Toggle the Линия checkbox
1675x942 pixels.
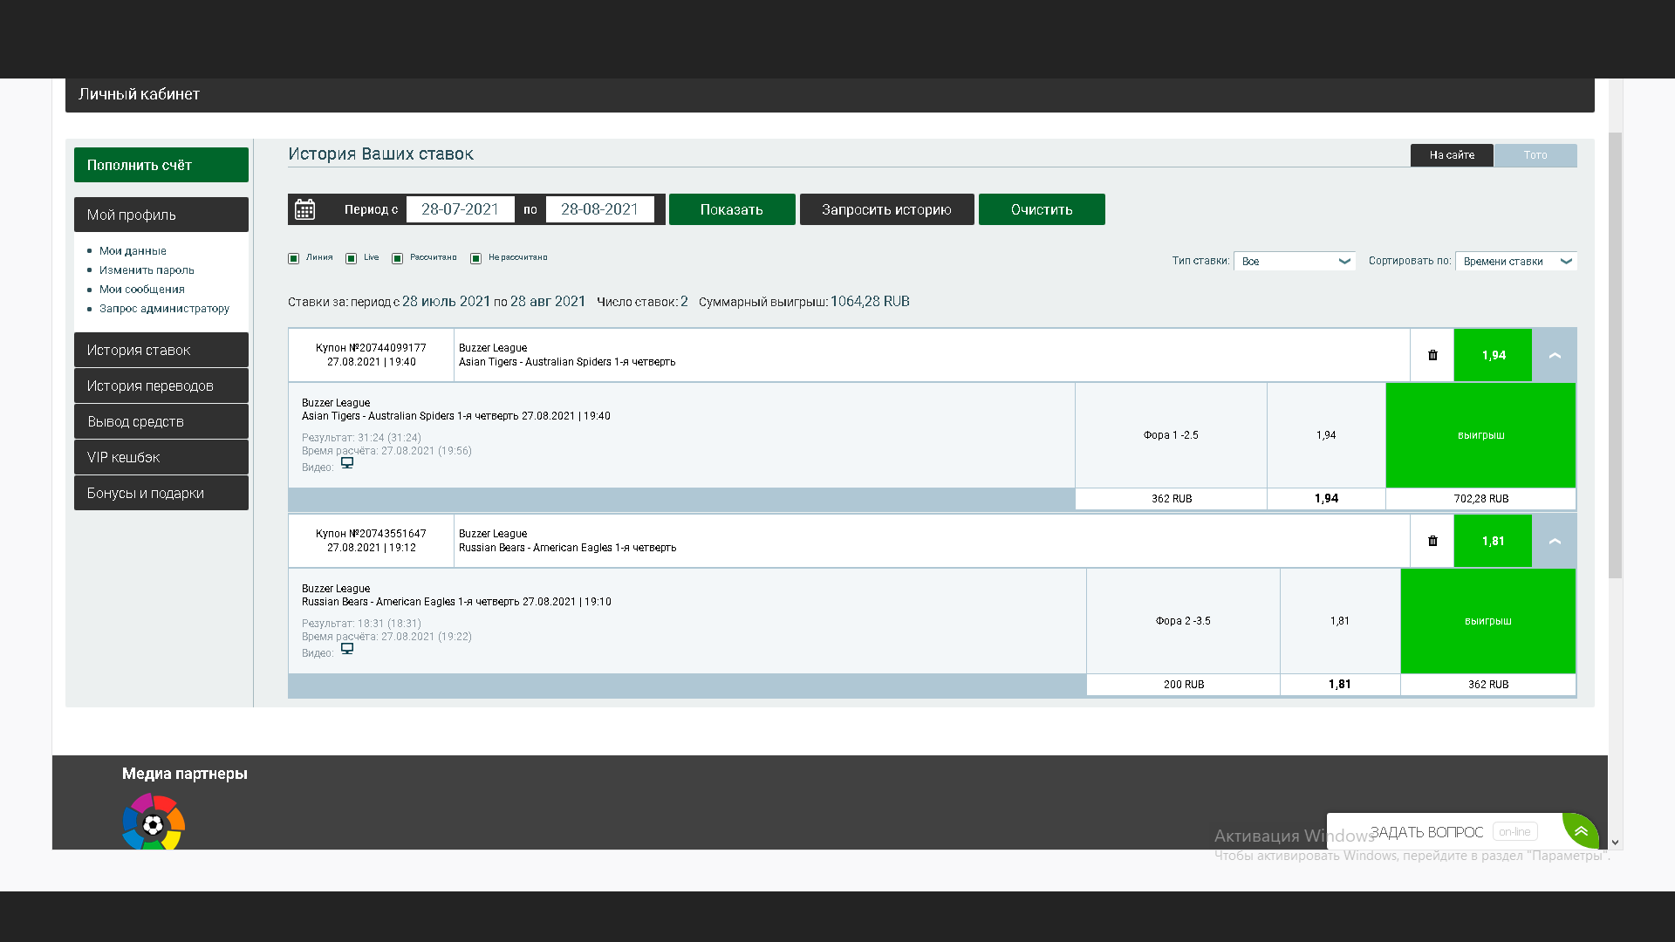point(294,258)
